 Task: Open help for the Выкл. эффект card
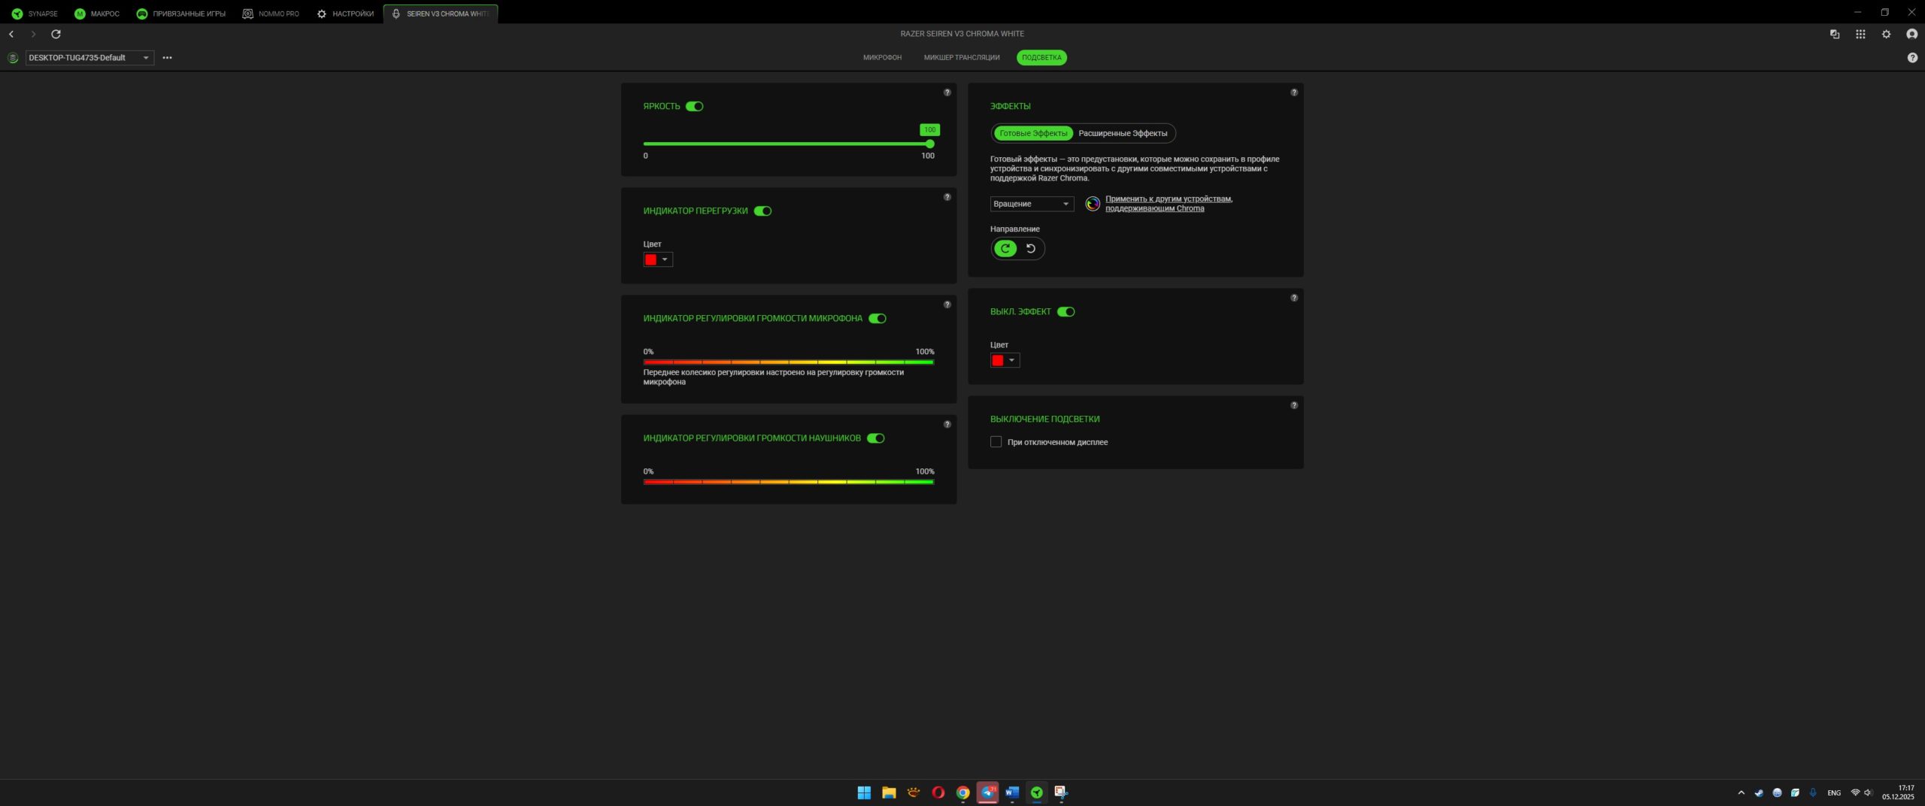1294,298
